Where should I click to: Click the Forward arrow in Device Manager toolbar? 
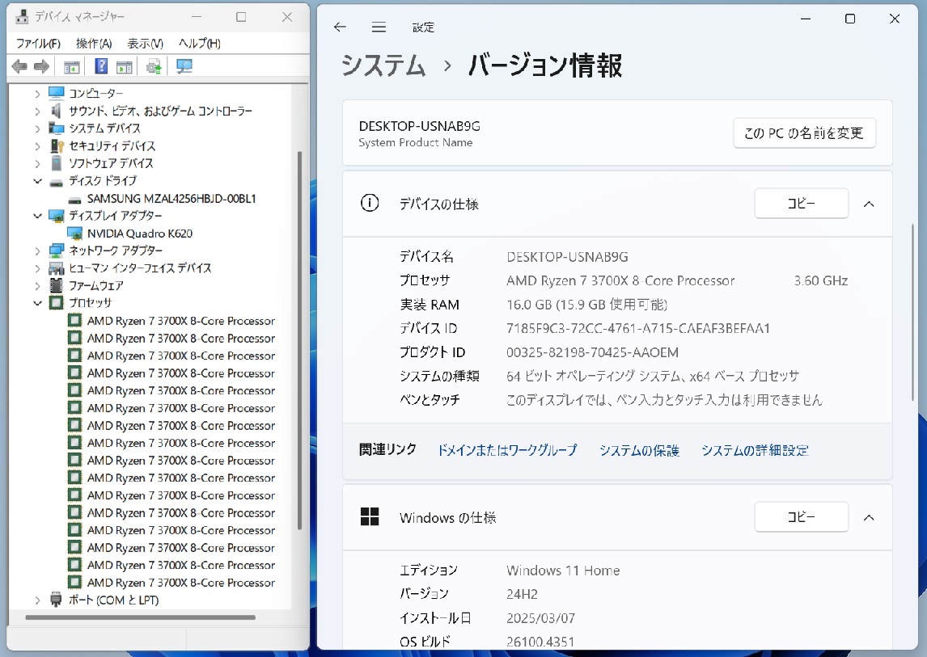click(41, 67)
